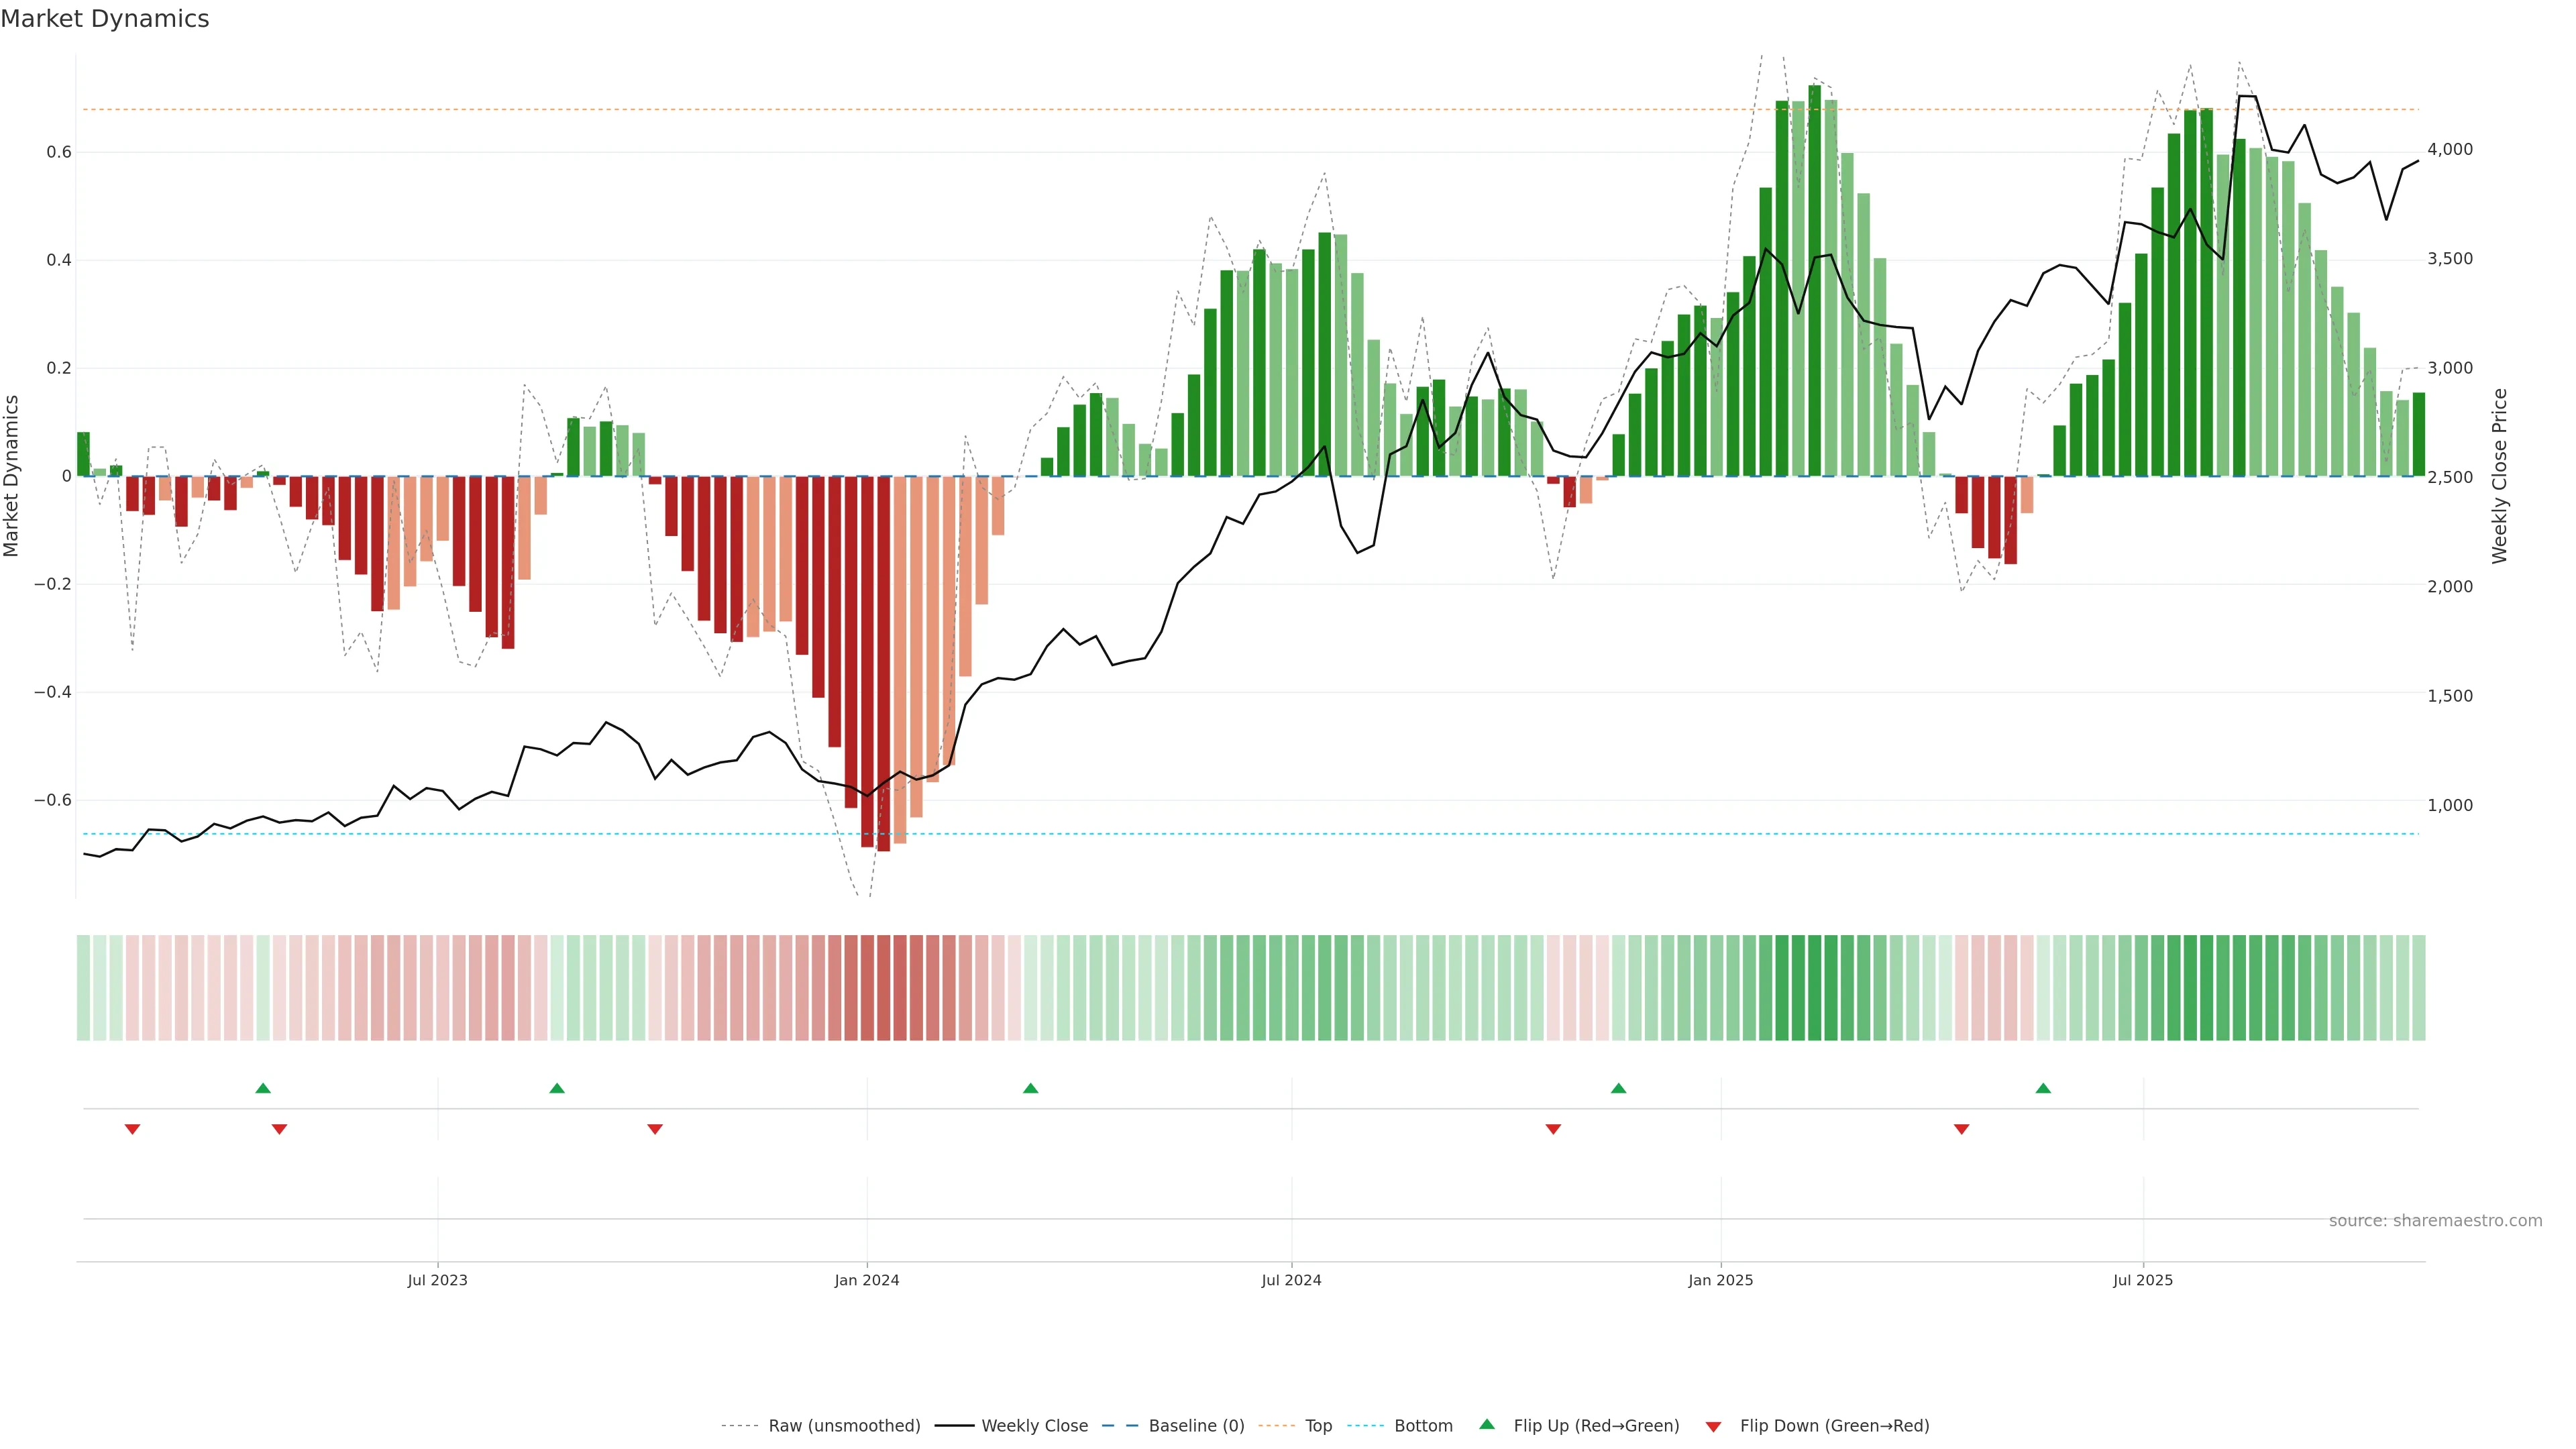Click the source: sharemaestro.com text
The width and height of the screenshot is (2576, 1449).
(x=2435, y=1220)
